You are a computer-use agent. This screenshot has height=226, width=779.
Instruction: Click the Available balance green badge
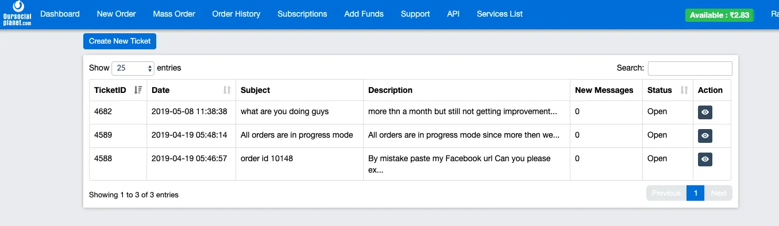(719, 15)
